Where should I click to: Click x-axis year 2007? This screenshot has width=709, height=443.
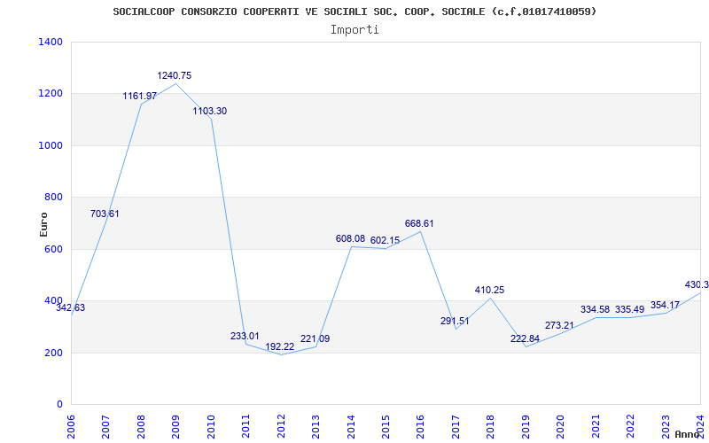105,426
